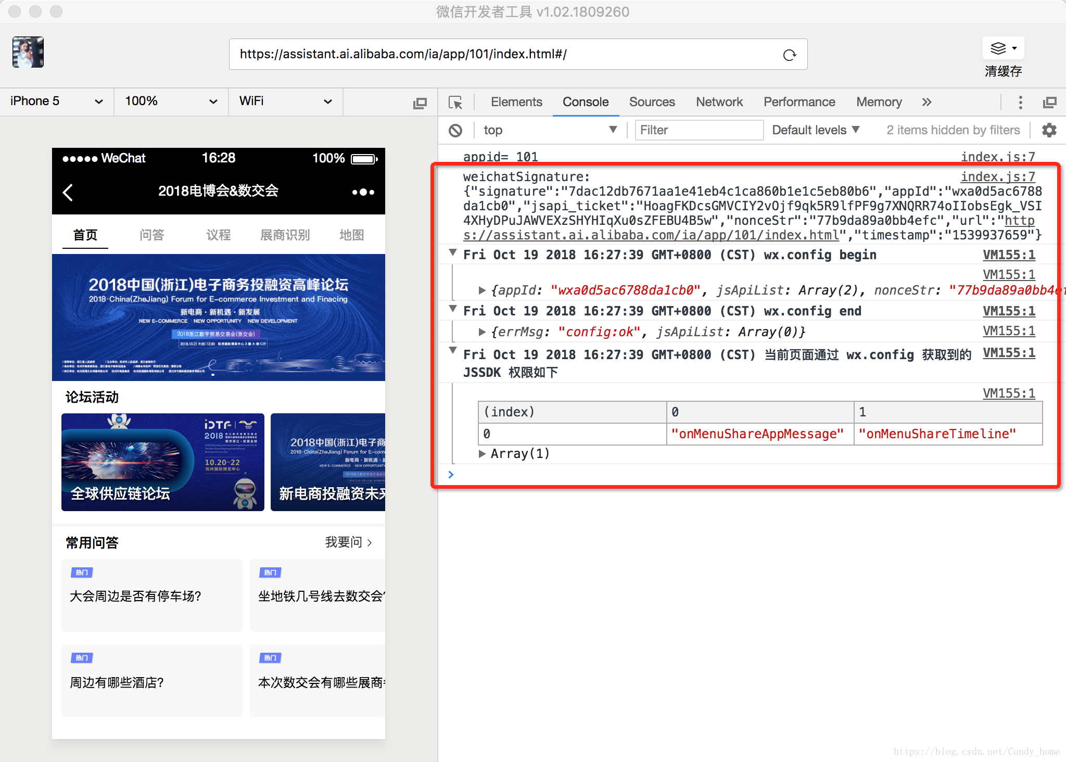Switch to the Performance tab
This screenshot has height=762, width=1066.
click(799, 102)
